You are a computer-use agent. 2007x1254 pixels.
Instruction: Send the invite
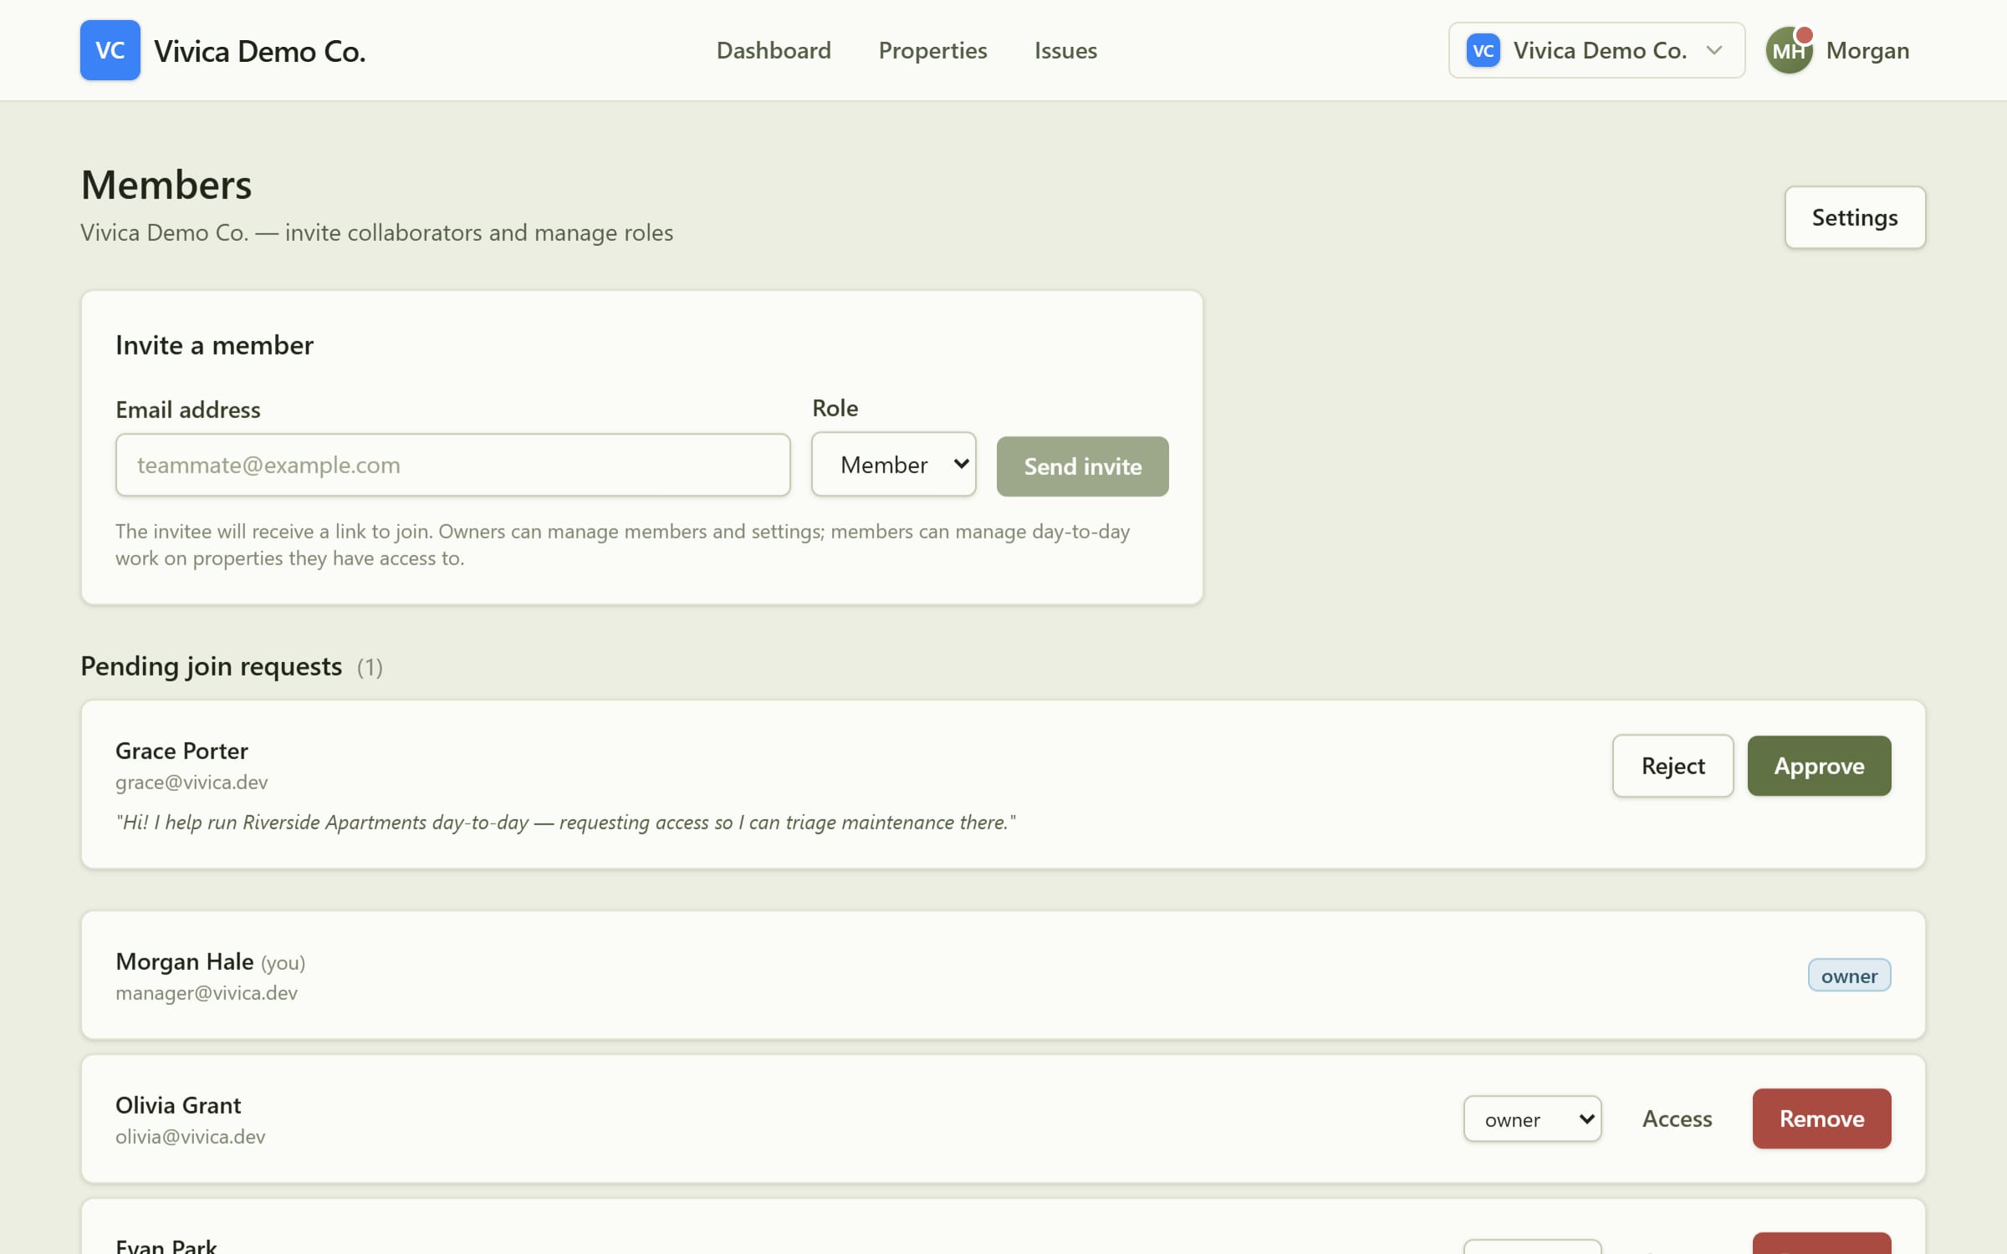(x=1082, y=466)
